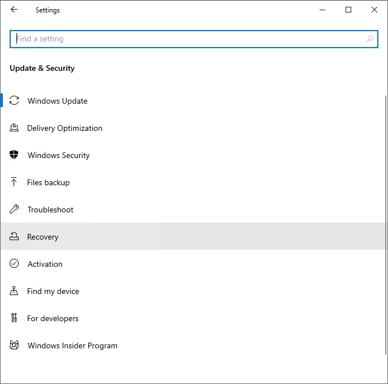
Task: Click the Recovery drive icon
Action: click(x=14, y=236)
